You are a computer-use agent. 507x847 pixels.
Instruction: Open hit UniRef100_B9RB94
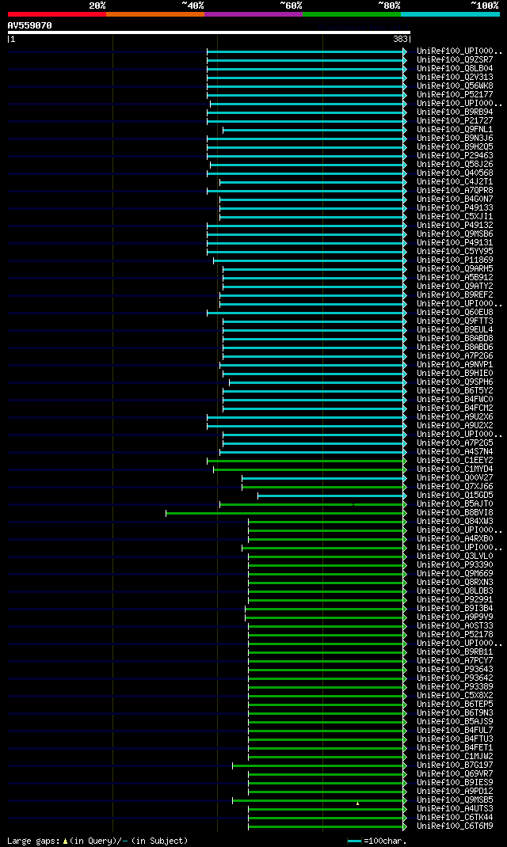coord(455,112)
